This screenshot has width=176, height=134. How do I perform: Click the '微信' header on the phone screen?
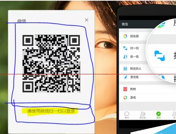tap(125, 24)
